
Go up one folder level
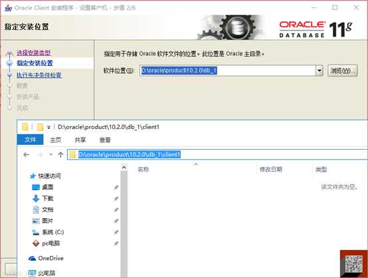click(x=61, y=154)
